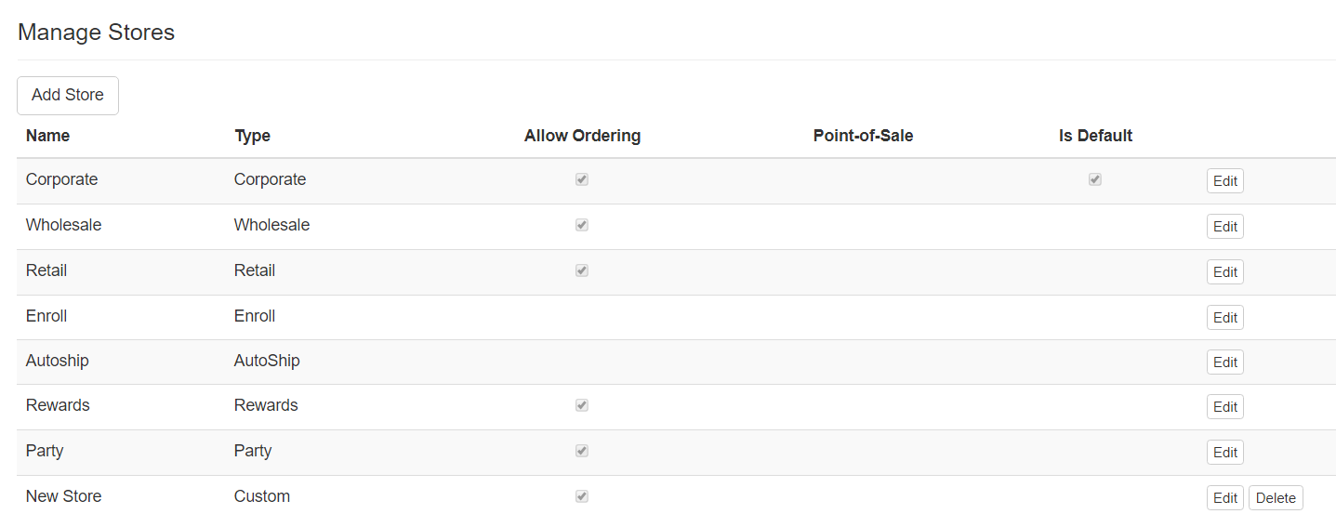1336x527 pixels.
Task: Edit the Rewards store
Action: (x=1224, y=407)
